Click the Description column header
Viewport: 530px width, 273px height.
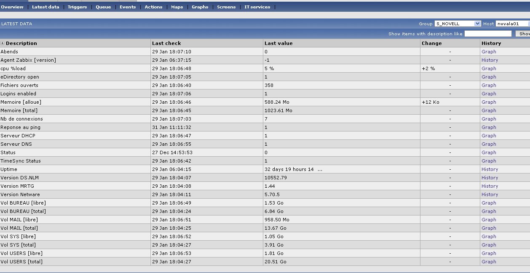click(x=21, y=43)
